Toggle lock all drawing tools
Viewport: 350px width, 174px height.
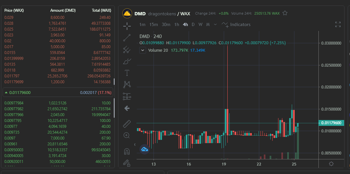(127, 163)
